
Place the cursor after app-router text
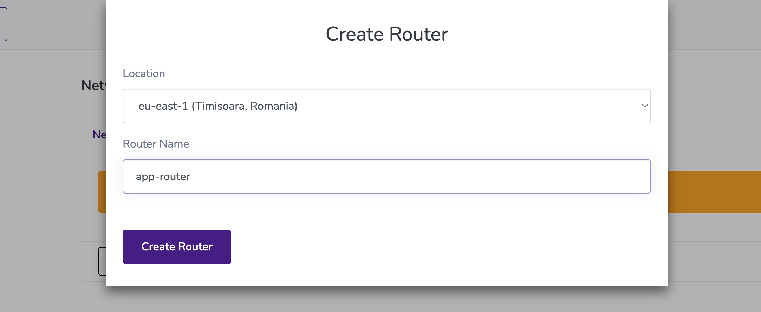point(190,176)
